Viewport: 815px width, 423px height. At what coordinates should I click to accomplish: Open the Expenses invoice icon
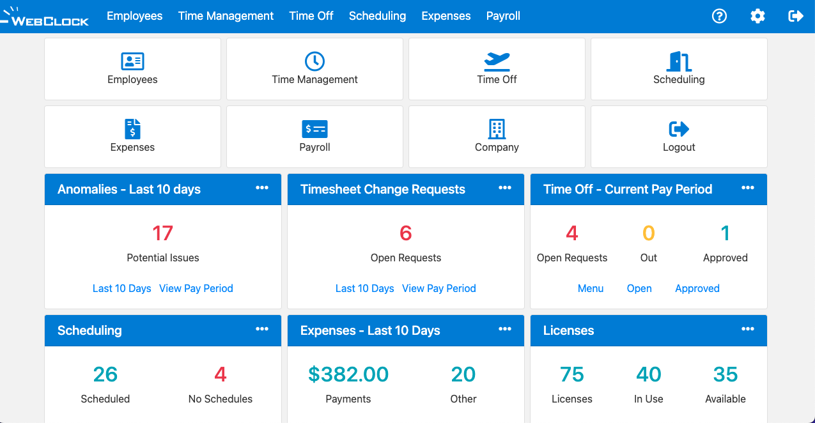point(132,129)
